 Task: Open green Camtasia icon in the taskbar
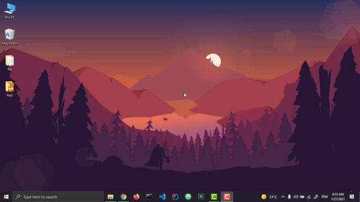tap(214, 197)
